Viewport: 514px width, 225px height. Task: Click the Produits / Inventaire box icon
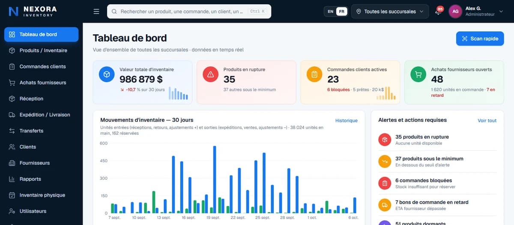point(12,51)
